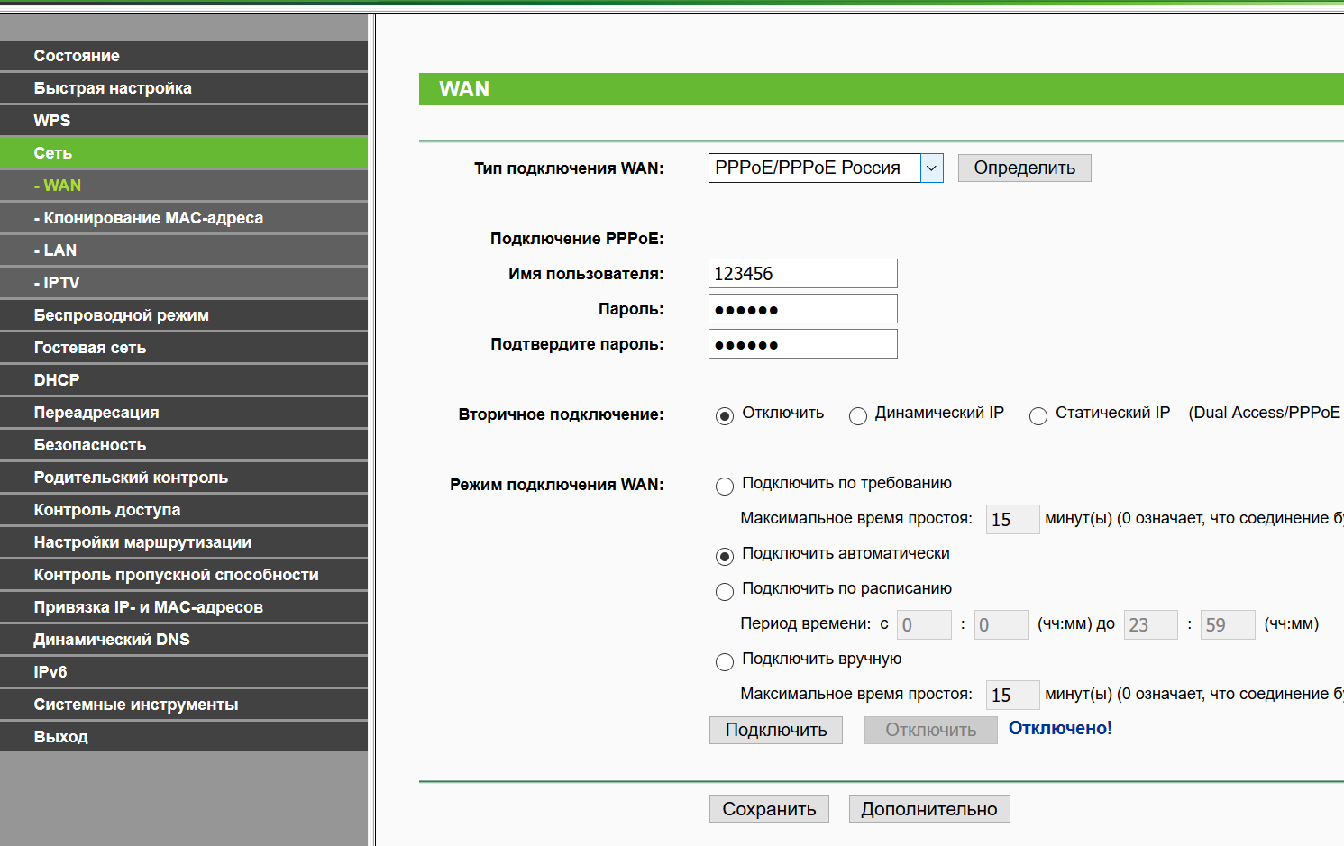Click idle time field under Подключить по требованию
Screen dimensions: 1344x846
click(1013, 520)
